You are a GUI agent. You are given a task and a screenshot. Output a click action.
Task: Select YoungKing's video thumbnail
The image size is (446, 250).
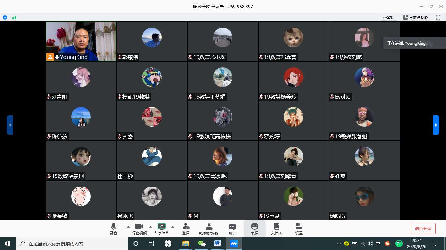pyautogui.click(x=81, y=41)
